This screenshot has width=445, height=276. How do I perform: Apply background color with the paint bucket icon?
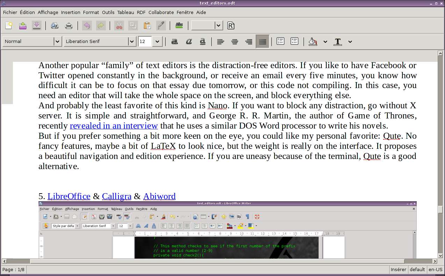pos(313,42)
